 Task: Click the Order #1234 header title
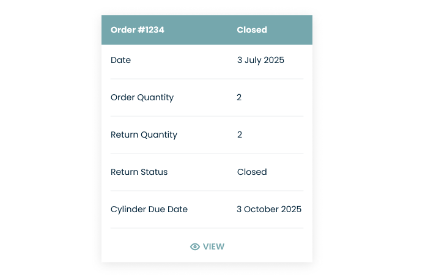click(138, 30)
